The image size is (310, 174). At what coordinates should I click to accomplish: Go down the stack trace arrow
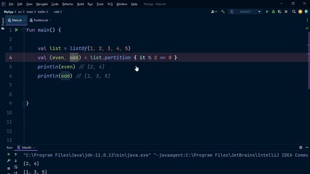[x=16, y=160]
